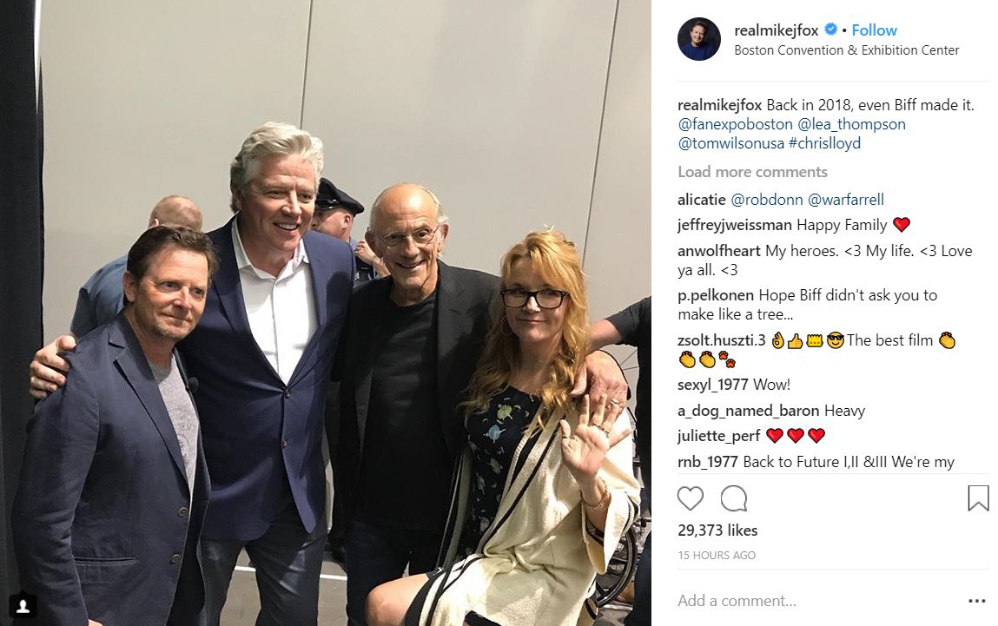Viewport: 998px width, 626px height.
Task: Like the post with heart icon
Action: point(691,498)
